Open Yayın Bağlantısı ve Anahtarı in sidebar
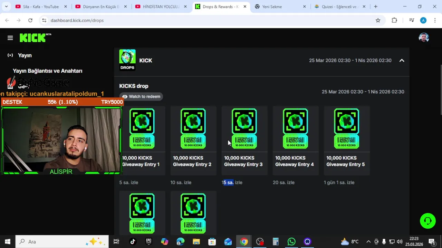Image resolution: width=442 pixels, height=248 pixels. pyautogui.click(x=48, y=71)
